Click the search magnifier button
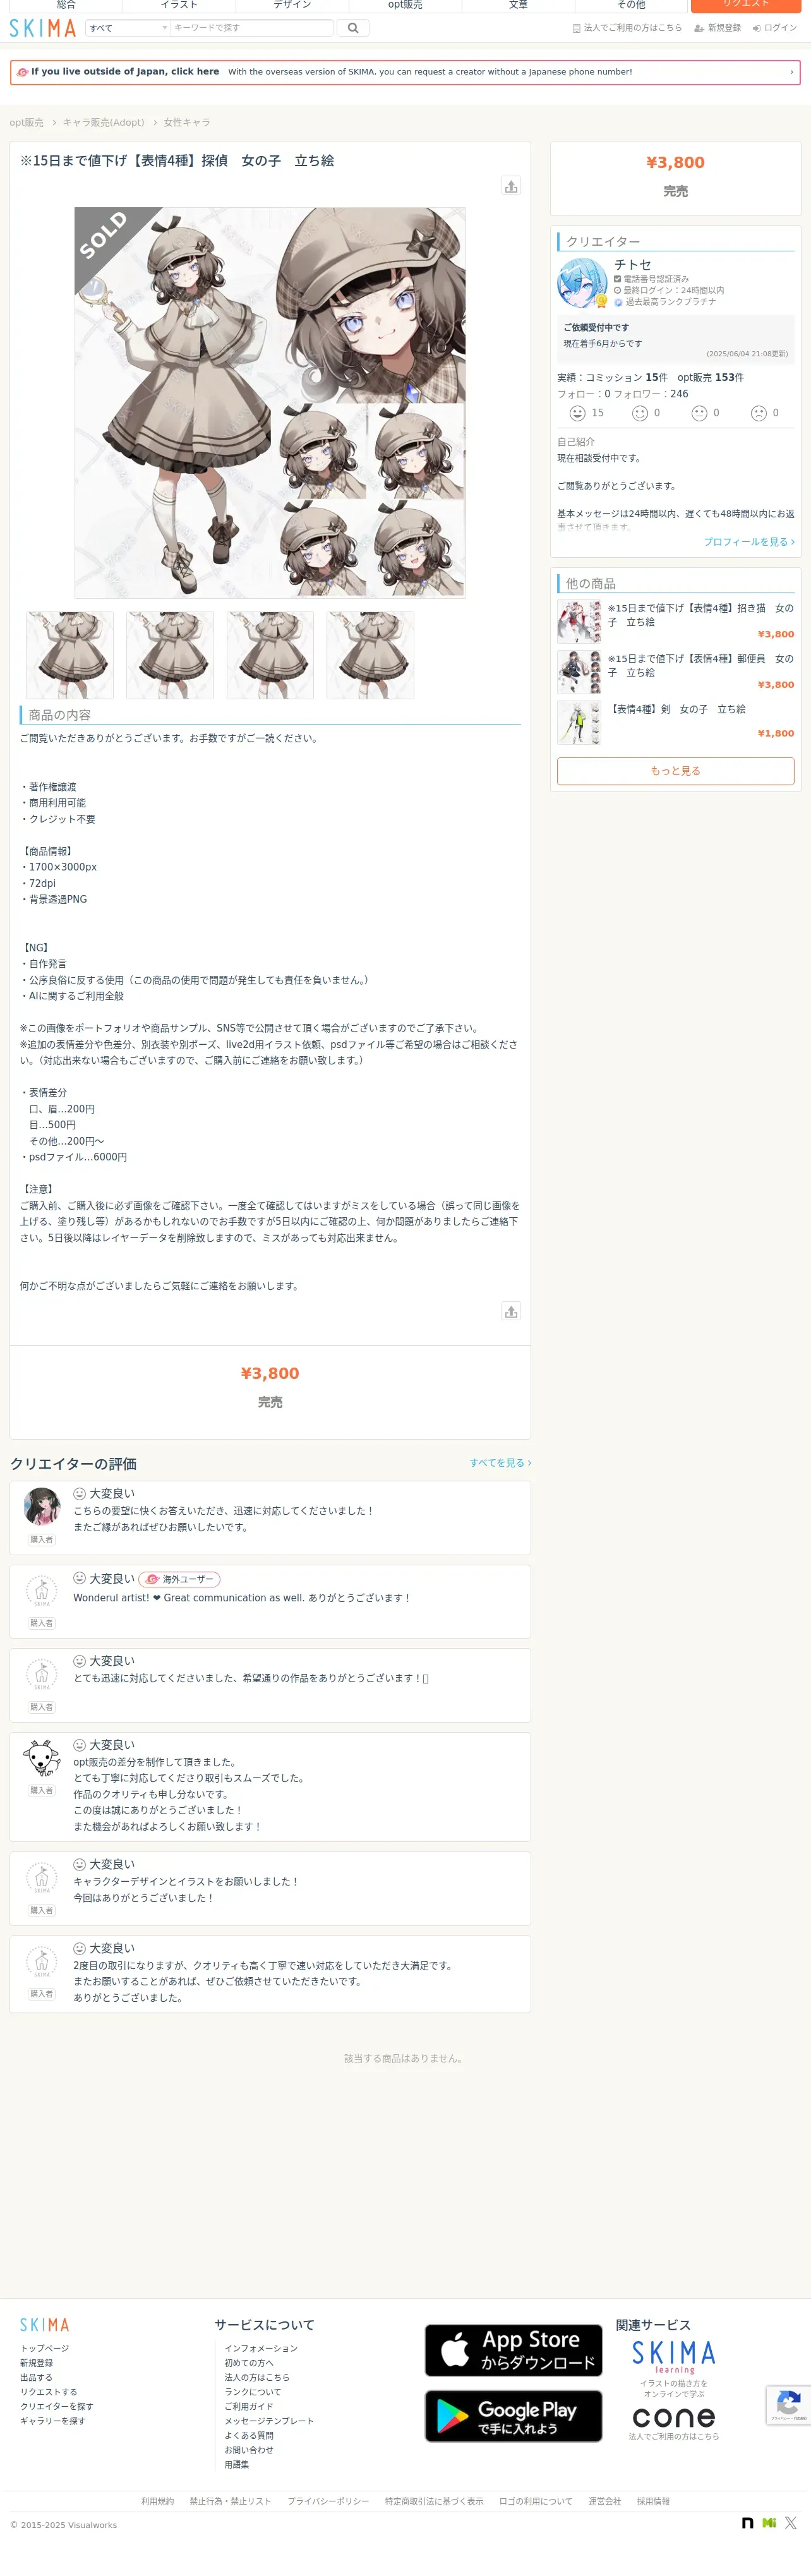The width and height of the screenshot is (811, 2576). click(x=352, y=28)
